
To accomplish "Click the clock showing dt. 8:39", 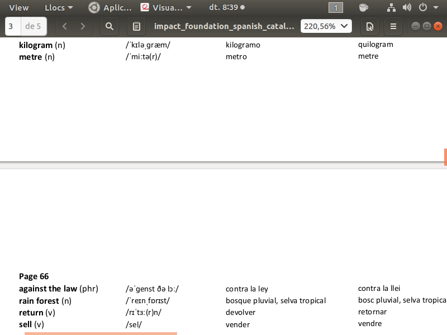I will [226, 8].
